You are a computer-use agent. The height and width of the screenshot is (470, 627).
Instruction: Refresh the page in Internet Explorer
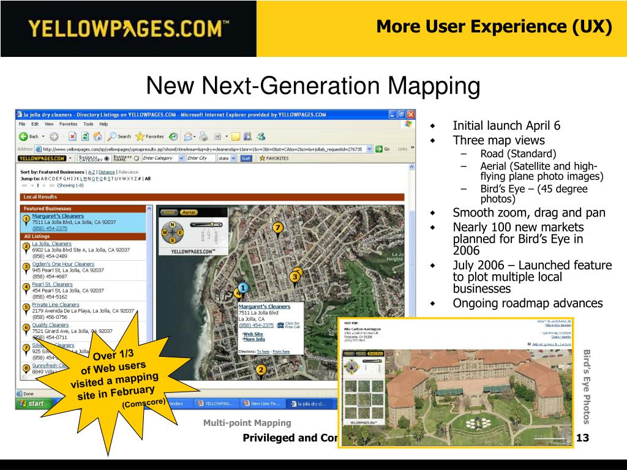pos(84,136)
